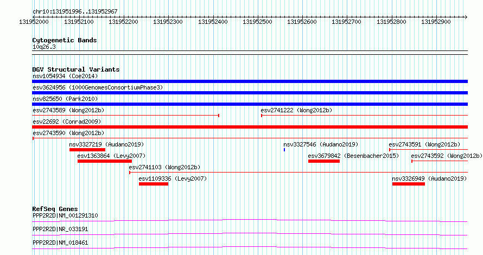Select the blue nsv825650 variant bar
The width and height of the screenshot is (483, 255).
pyautogui.click(x=250, y=104)
